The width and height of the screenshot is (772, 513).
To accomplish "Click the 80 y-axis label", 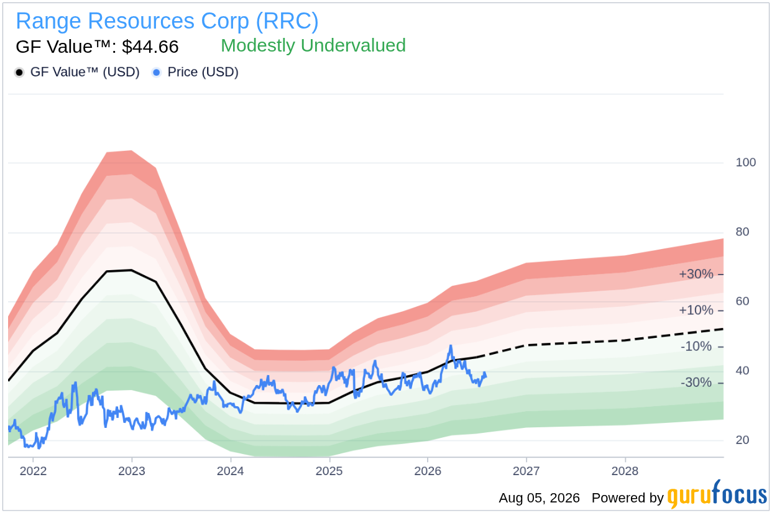I will 742,232.
